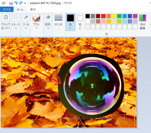Screen dimensions: 151x133
Task: Pick the light yellow cream swatch
Action: (114, 21)
